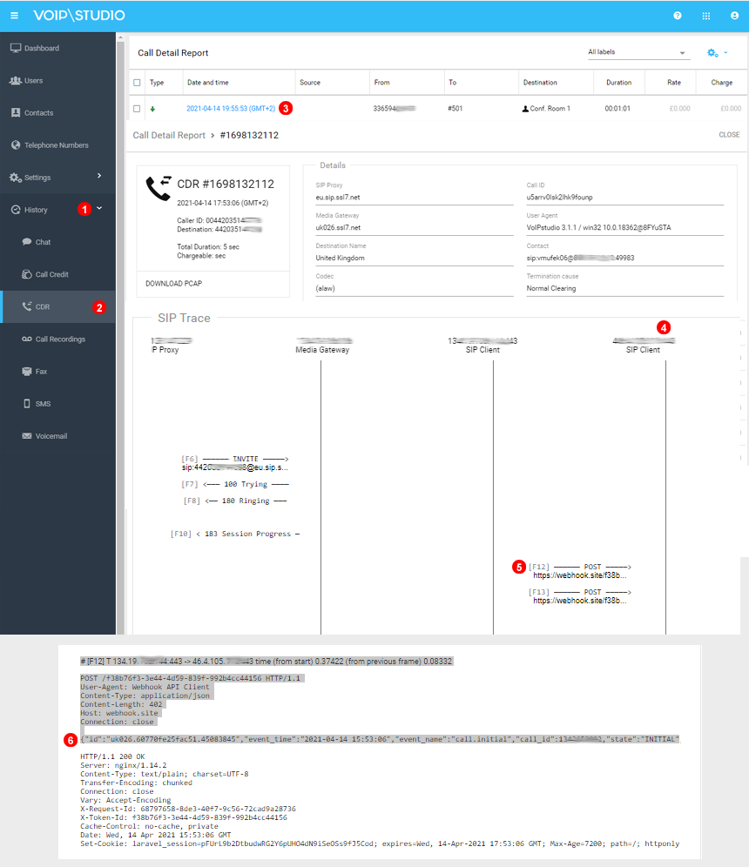
Task: Click the Conf. Room 1 destination text
Action: pyautogui.click(x=550, y=109)
